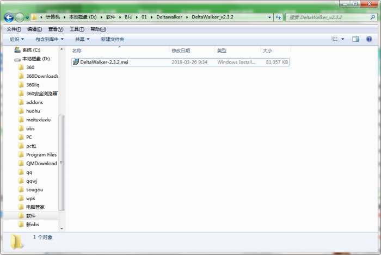
Task: Open the Program Files folder
Action: click(x=38, y=154)
